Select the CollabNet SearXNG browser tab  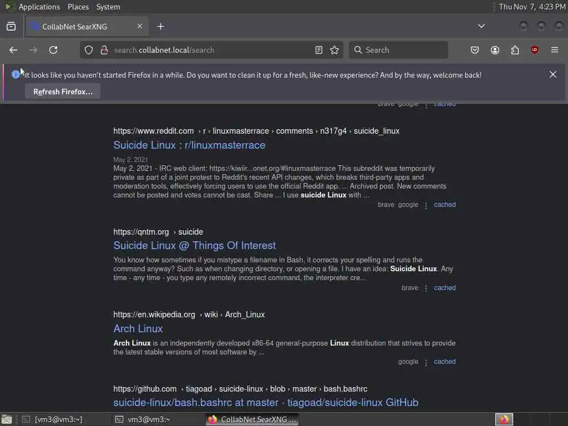click(87, 27)
